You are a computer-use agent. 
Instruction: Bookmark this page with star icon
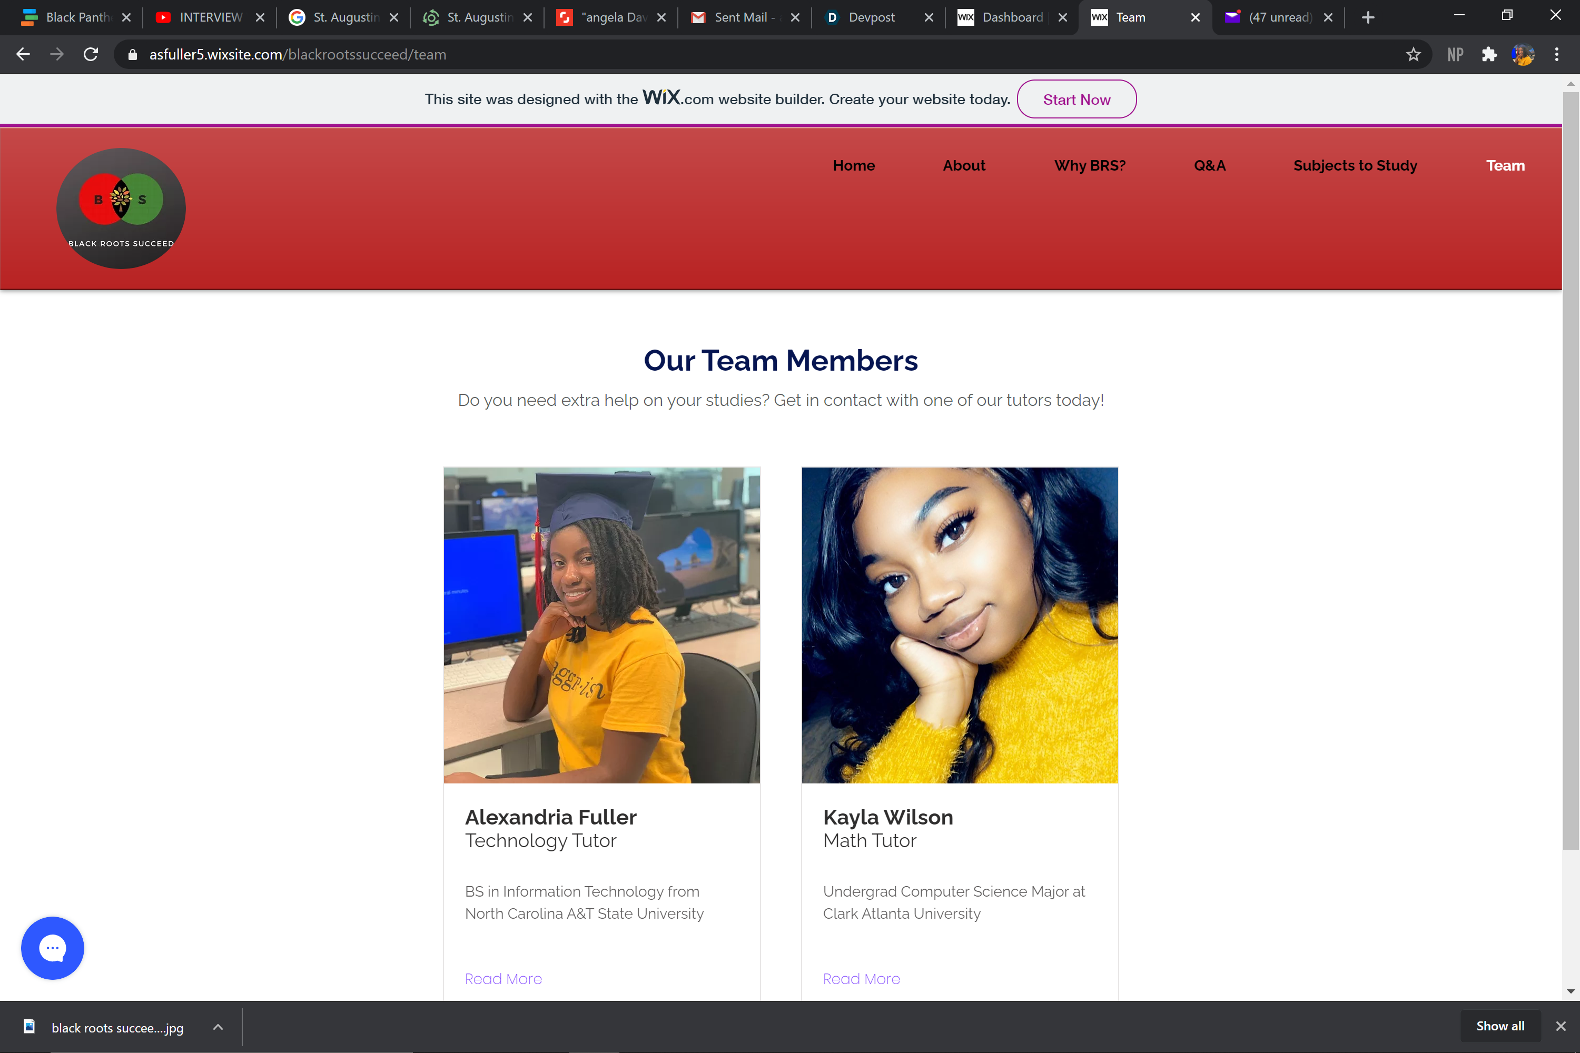tap(1413, 54)
